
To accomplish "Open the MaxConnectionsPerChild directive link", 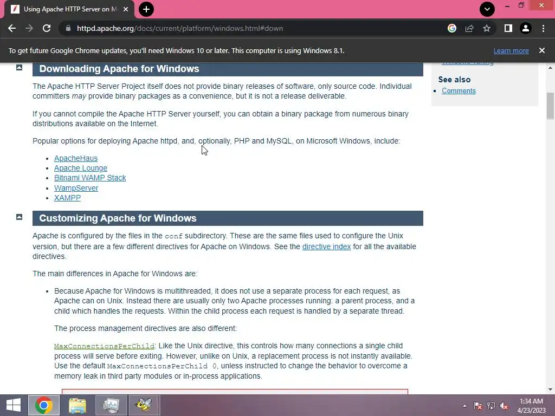I will 105,346.
